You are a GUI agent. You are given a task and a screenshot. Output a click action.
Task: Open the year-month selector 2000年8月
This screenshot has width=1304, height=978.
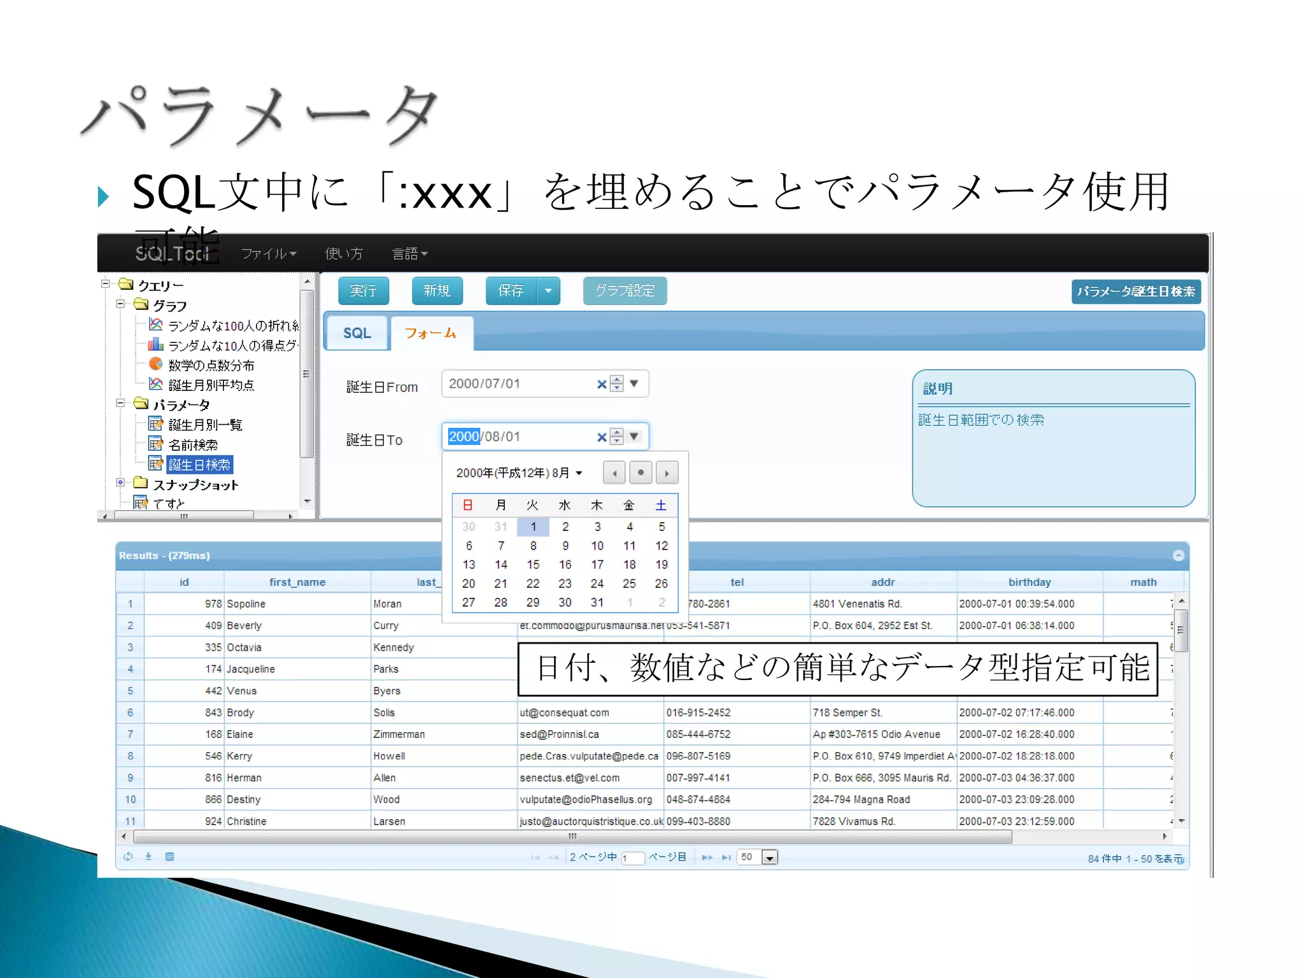click(x=519, y=473)
